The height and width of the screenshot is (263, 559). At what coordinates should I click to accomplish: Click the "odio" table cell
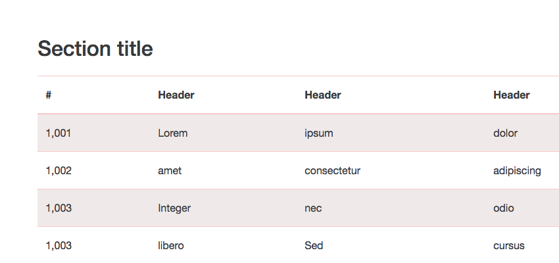pyautogui.click(x=504, y=208)
